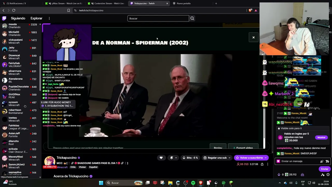332x187 pixels.
Task: Open the Volver a suscribirte dropdown
Action: point(266,158)
